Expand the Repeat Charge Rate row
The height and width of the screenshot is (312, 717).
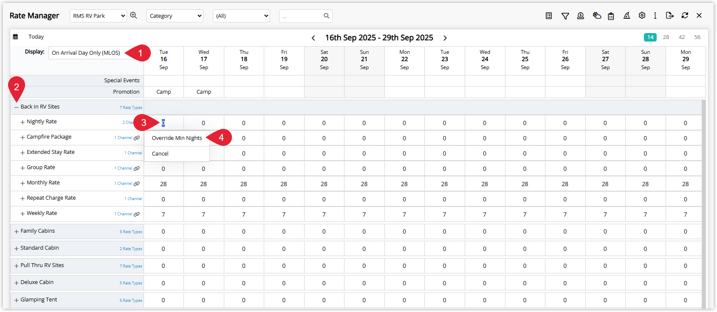(x=23, y=198)
